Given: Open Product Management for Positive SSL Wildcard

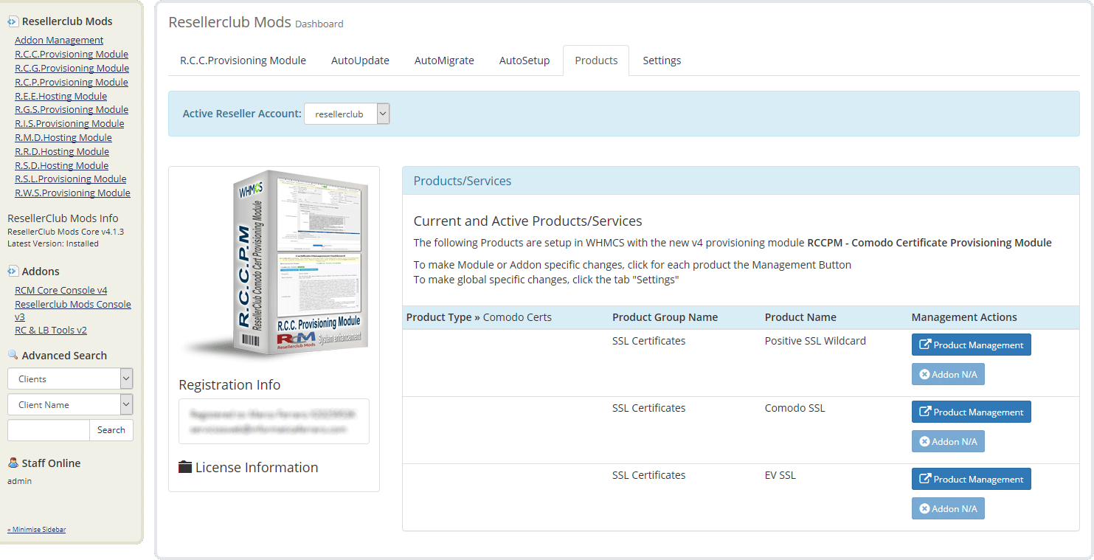Looking at the screenshot, I should pyautogui.click(x=971, y=345).
